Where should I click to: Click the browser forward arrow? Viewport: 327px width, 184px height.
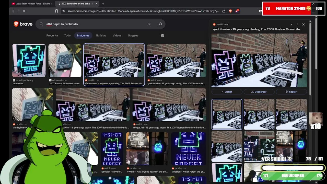[19, 11]
